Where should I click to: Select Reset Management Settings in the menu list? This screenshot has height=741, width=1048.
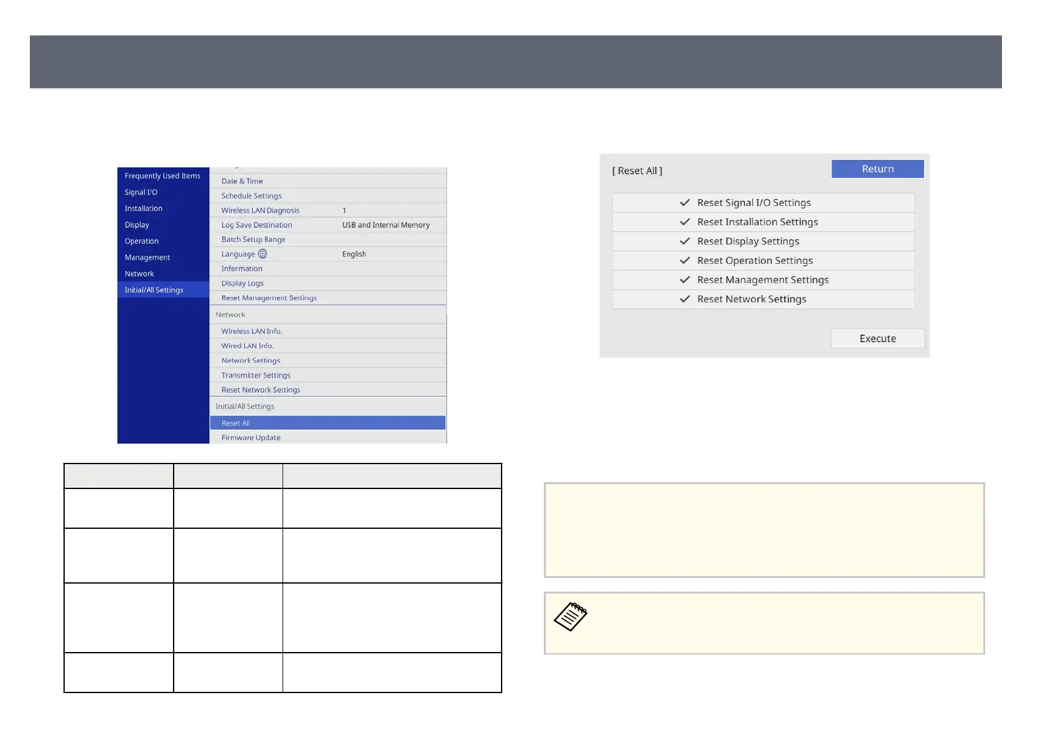coord(328,298)
